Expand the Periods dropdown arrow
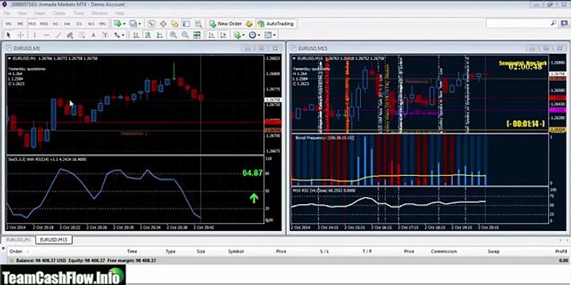This screenshot has width=571, height=285. [259, 36]
